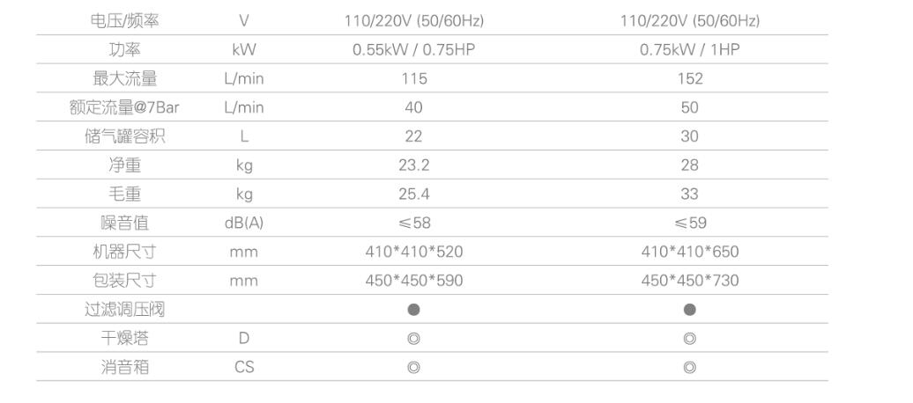Click the 额定流量@7Bar label
This screenshot has height=403, width=913.
click(x=124, y=107)
